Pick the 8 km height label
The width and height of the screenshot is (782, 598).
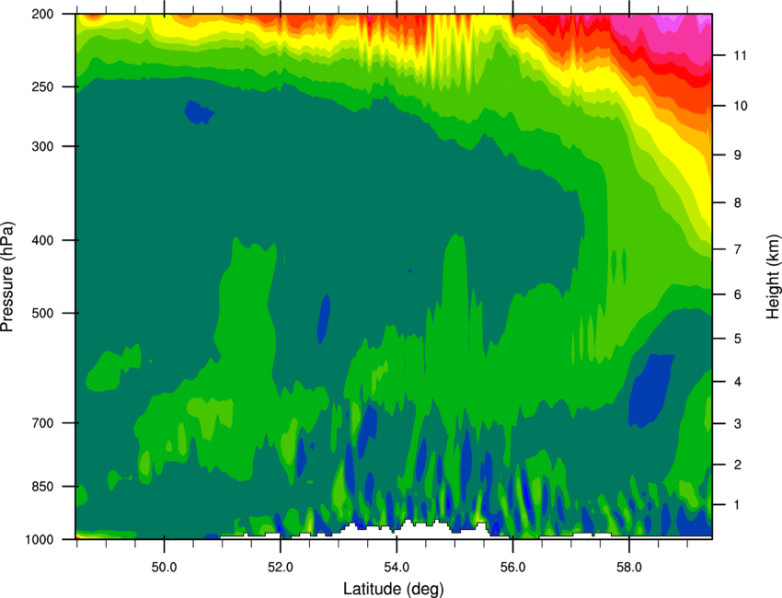tap(737, 203)
